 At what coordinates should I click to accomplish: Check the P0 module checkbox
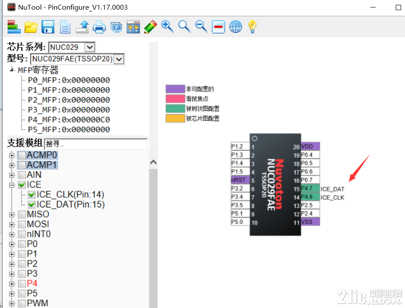(x=22, y=244)
